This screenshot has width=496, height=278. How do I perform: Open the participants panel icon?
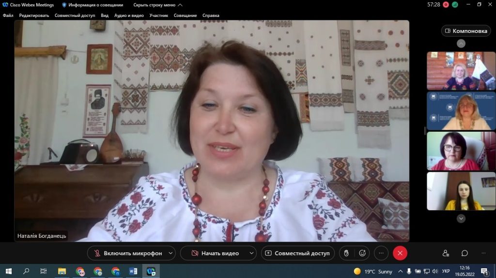click(446, 253)
